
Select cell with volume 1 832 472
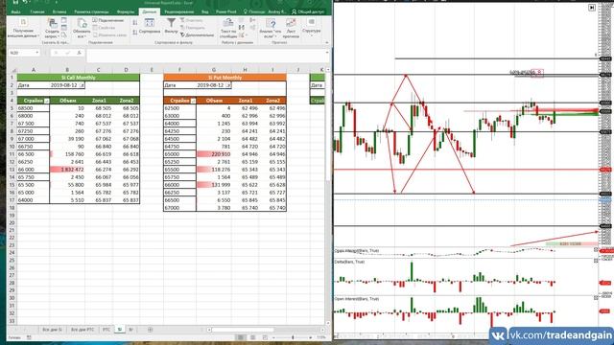(x=67, y=170)
